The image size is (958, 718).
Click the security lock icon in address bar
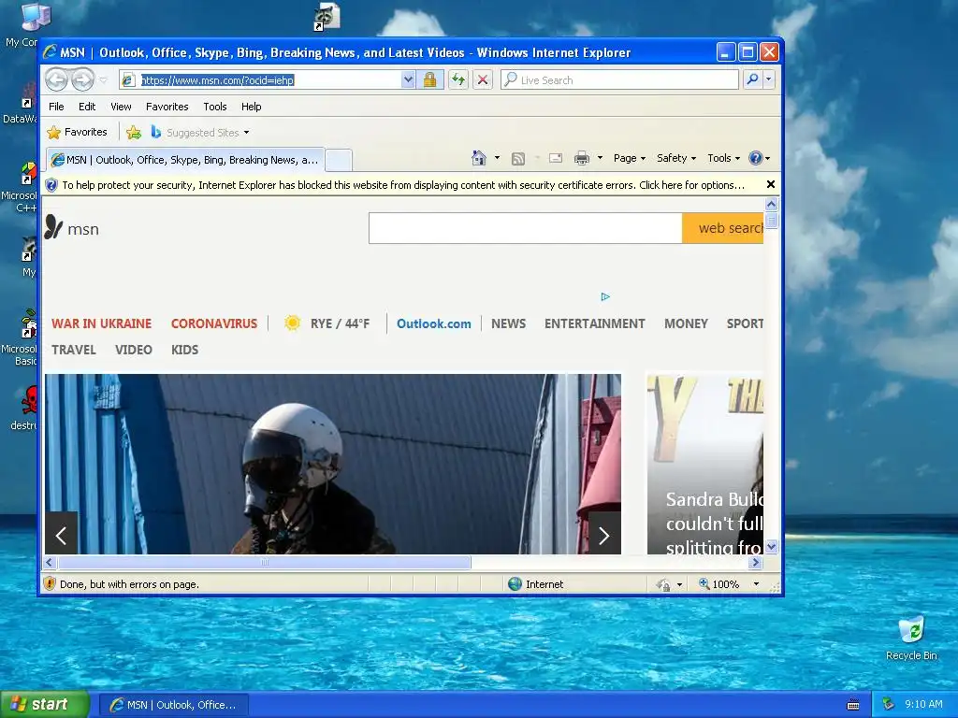click(x=429, y=80)
